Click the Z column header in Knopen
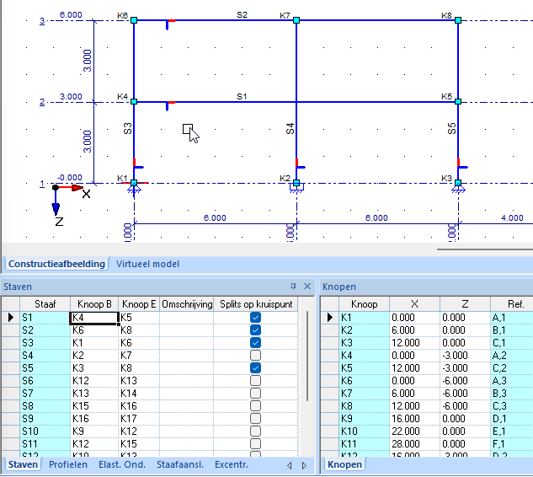The image size is (533, 477). [x=465, y=304]
